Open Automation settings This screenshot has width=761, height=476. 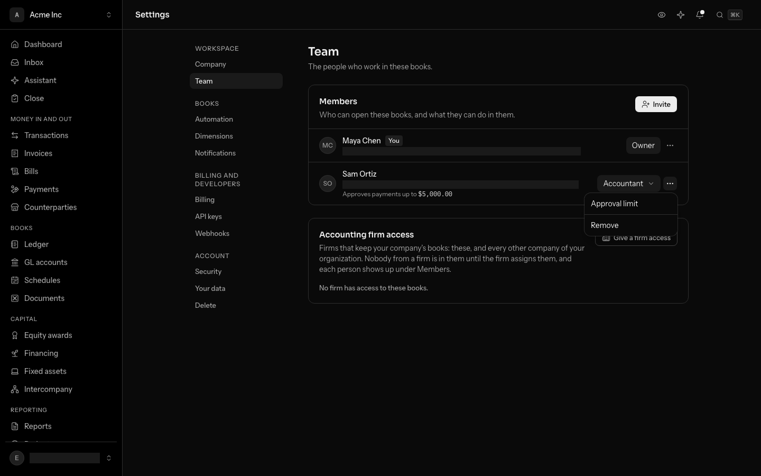(236, 119)
